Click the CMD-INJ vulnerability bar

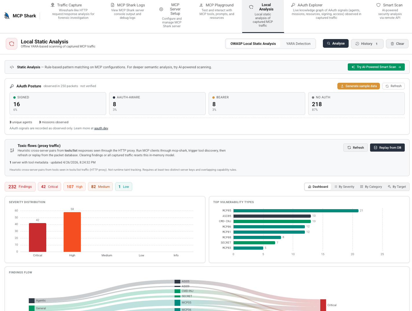(272, 221)
